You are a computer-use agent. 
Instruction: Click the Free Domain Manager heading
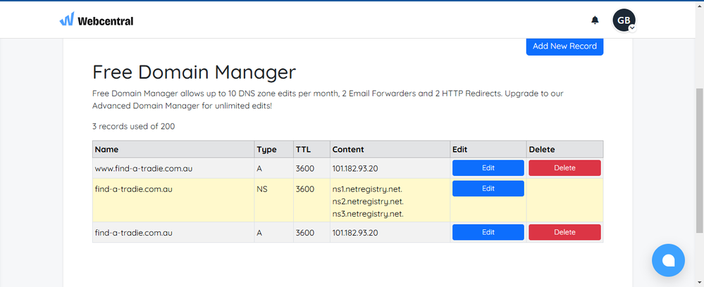194,72
